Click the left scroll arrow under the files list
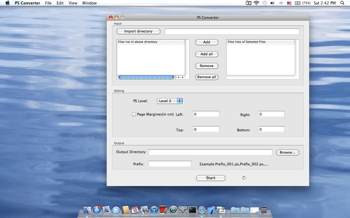 (x=178, y=77)
